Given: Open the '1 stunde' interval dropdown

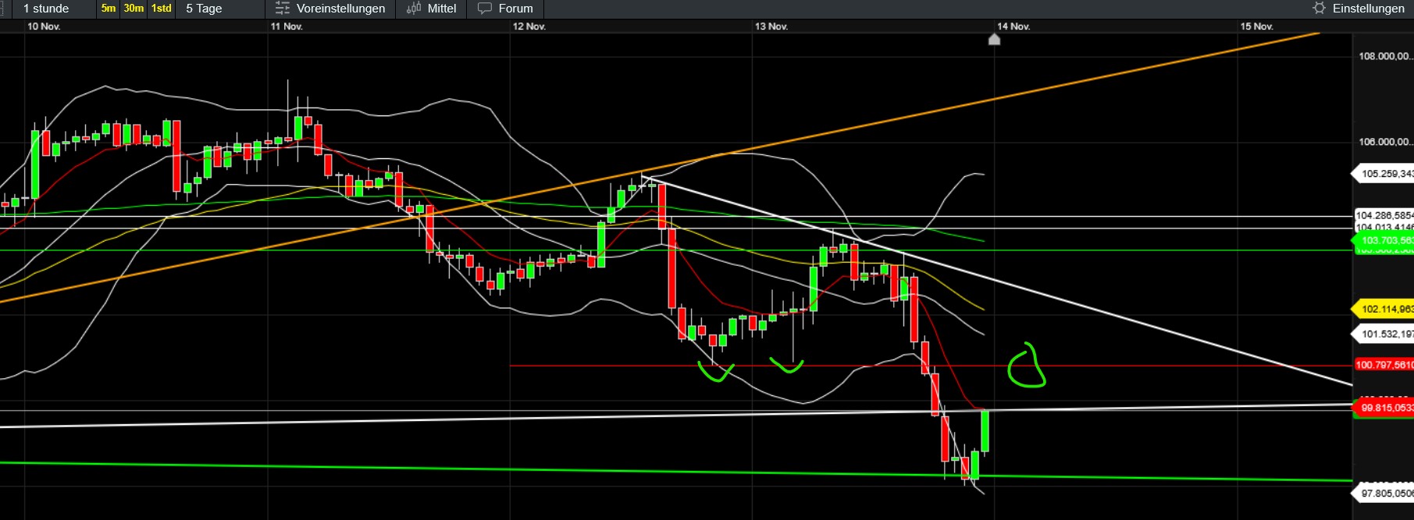Looking at the screenshot, I should (47, 9).
